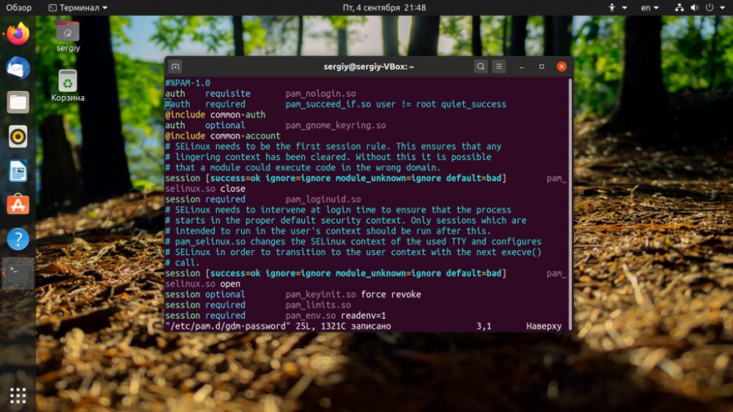
Task: Click @include common-account line
Action: 223,136
